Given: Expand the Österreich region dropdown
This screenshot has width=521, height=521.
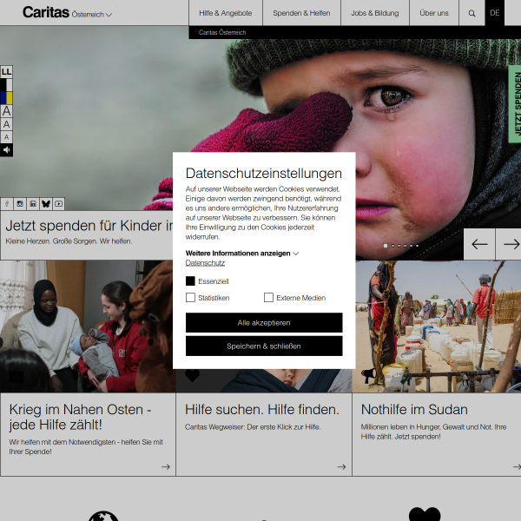Looking at the screenshot, I should 92,15.
